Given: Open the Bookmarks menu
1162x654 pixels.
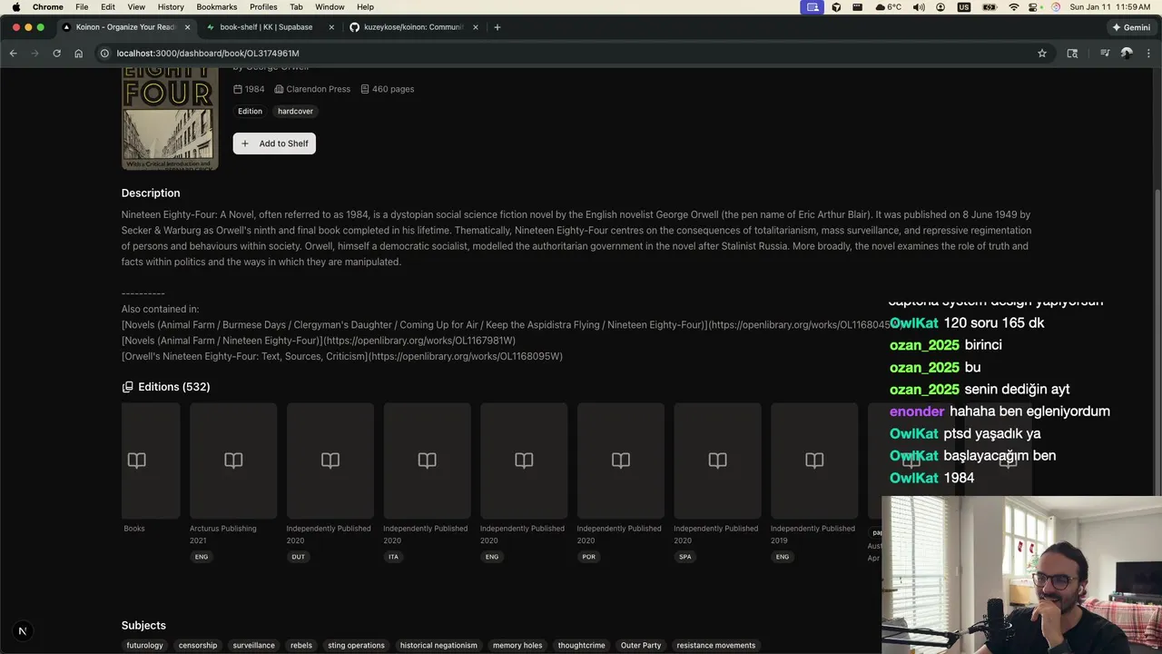Looking at the screenshot, I should point(217,7).
